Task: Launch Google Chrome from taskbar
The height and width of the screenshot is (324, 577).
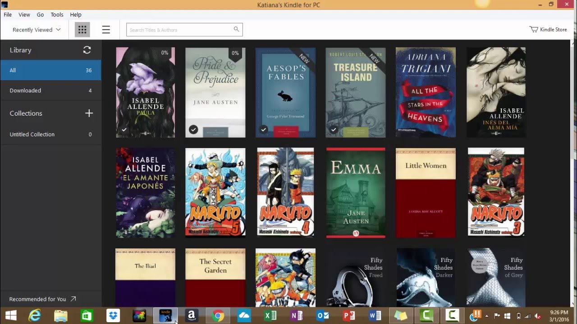Action: click(218, 316)
